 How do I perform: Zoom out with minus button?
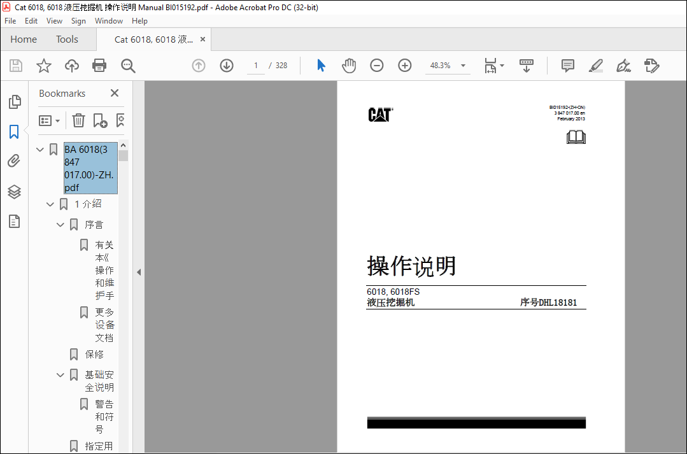click(377, 66)
